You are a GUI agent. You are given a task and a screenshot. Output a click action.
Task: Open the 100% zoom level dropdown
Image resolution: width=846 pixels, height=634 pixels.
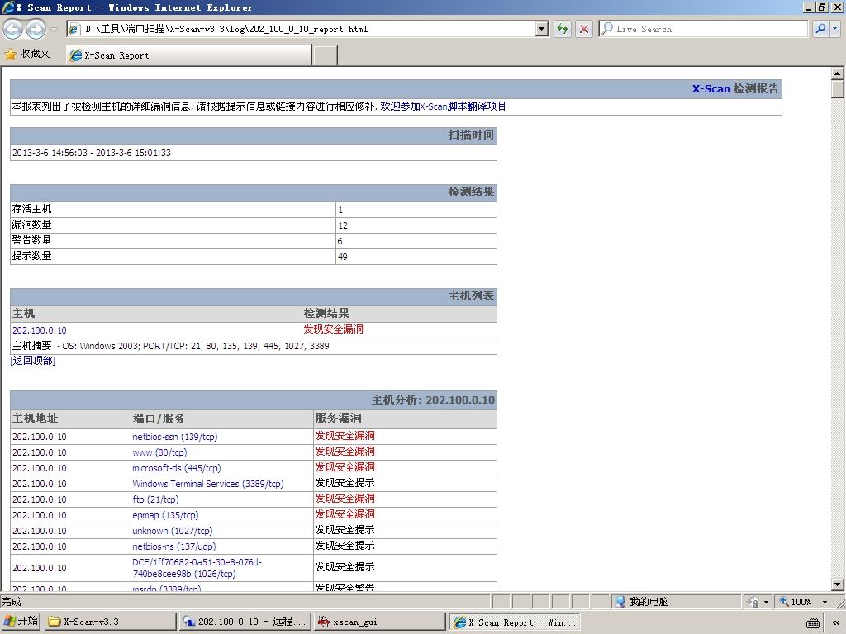click(x=825, y=602)
